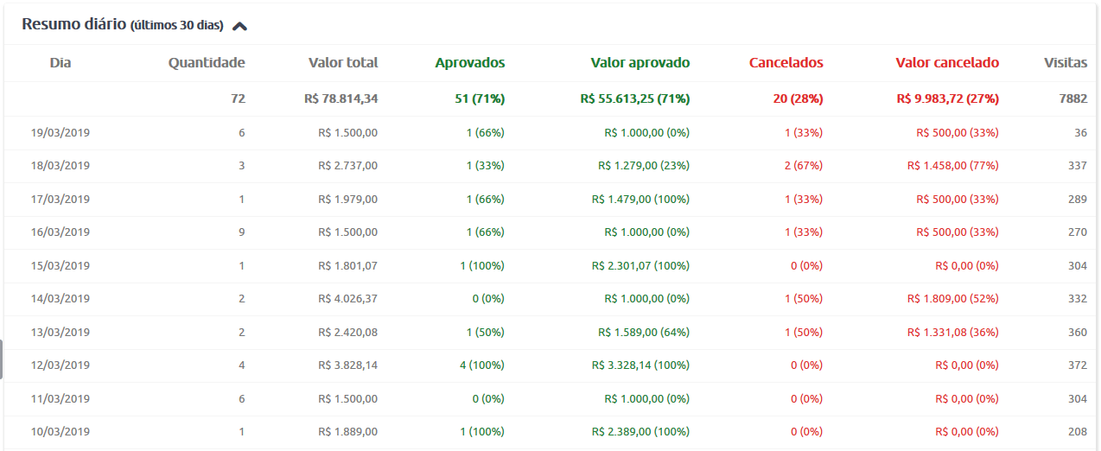Click cancelled R$ 500,00 (33%) on 19/03/2019
Screen dimensions: 1101x451
pyautogui.click(x=958, y=133)
